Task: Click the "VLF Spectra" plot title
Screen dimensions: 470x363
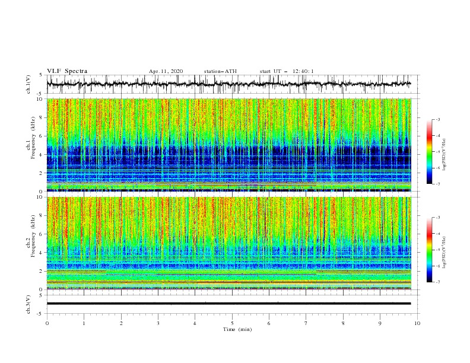Action: pos(67,71)
